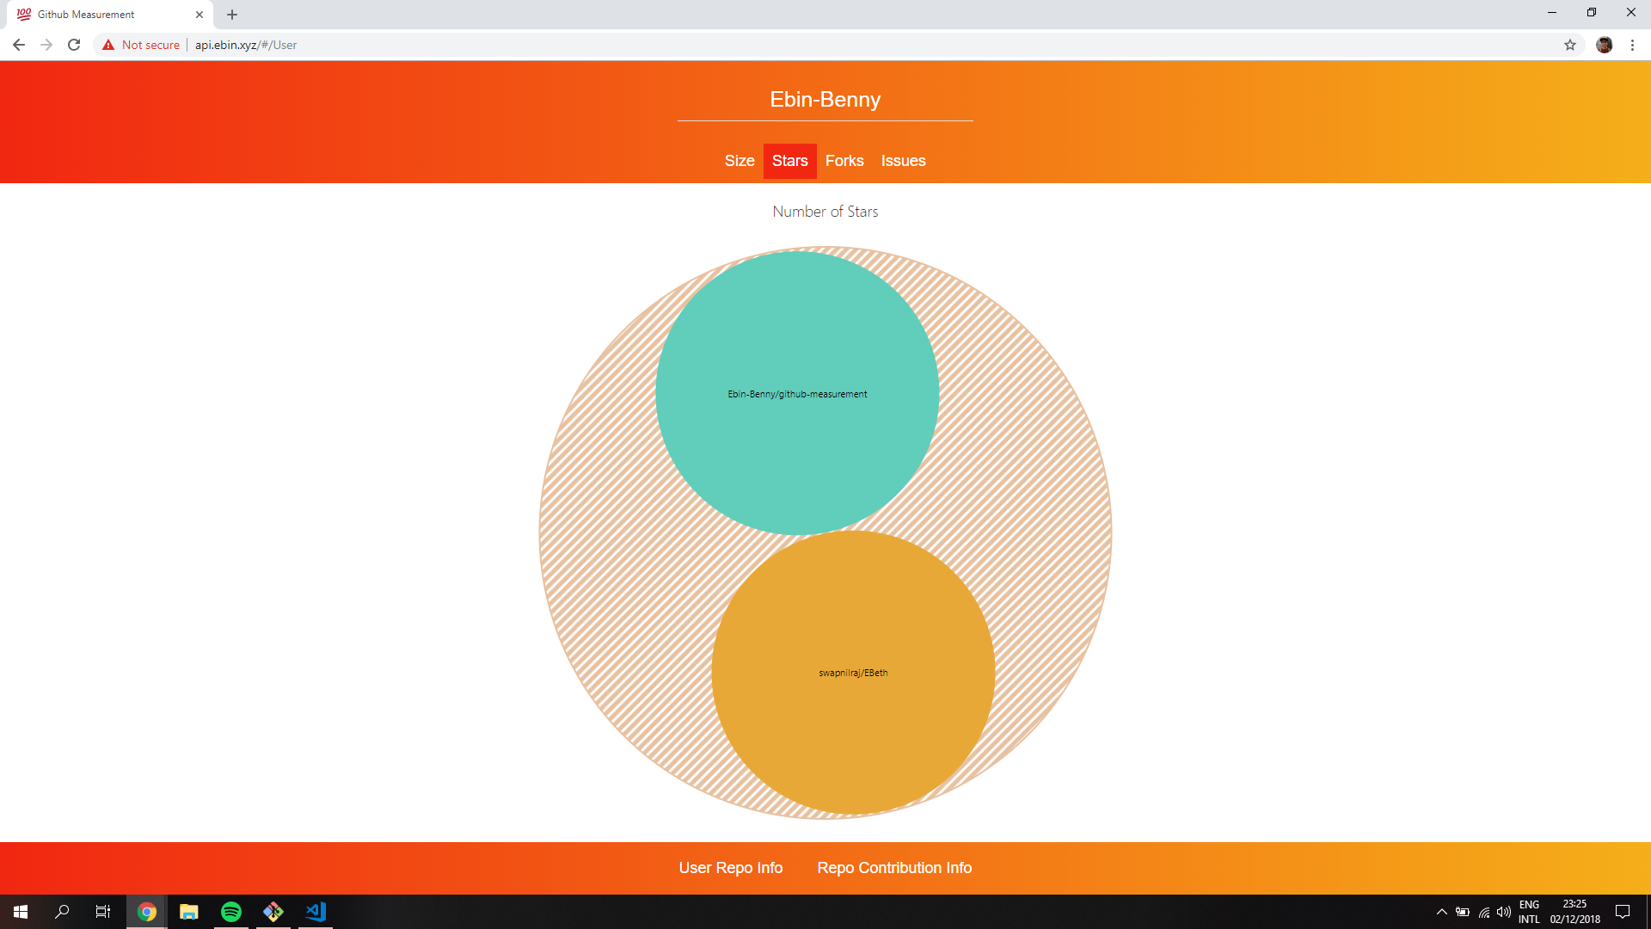Expand hidden system tray icons

tap(1442, 912)
